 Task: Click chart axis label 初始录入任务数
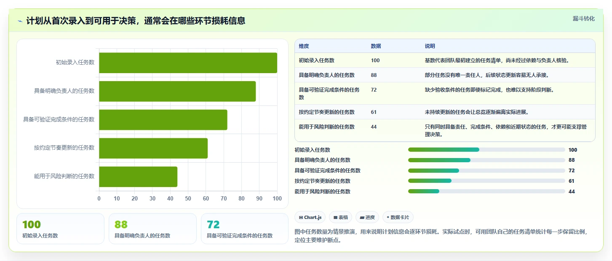75,63
